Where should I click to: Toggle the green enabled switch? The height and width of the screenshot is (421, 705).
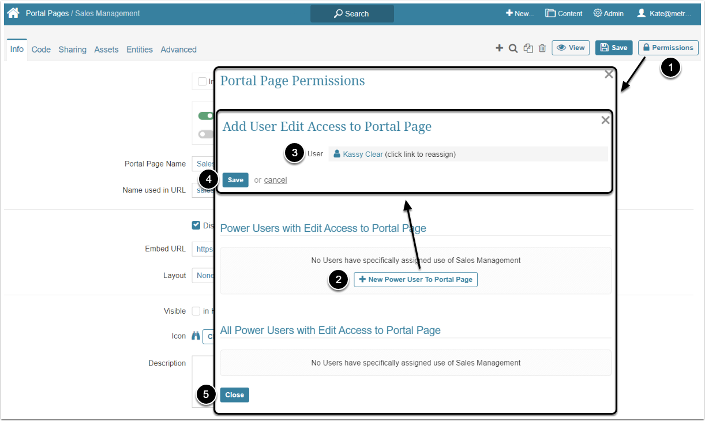coord(206,116)
